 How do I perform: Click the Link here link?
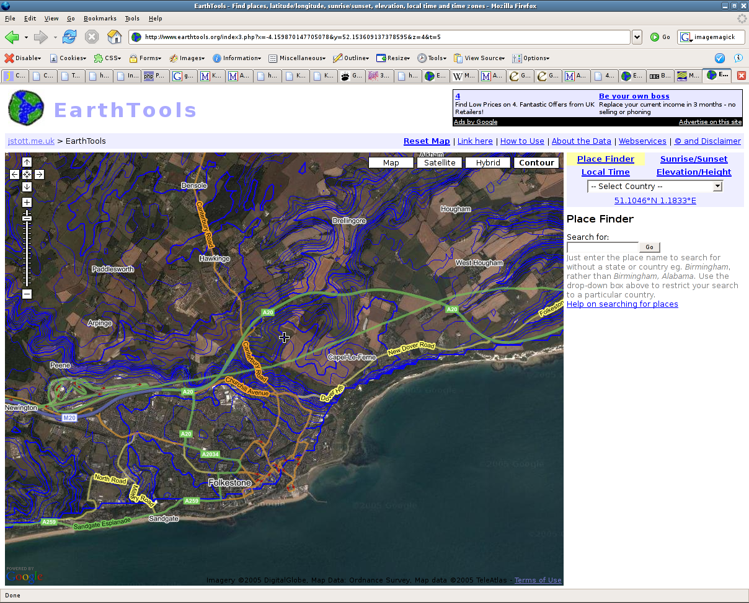click(x=475, y=141)
